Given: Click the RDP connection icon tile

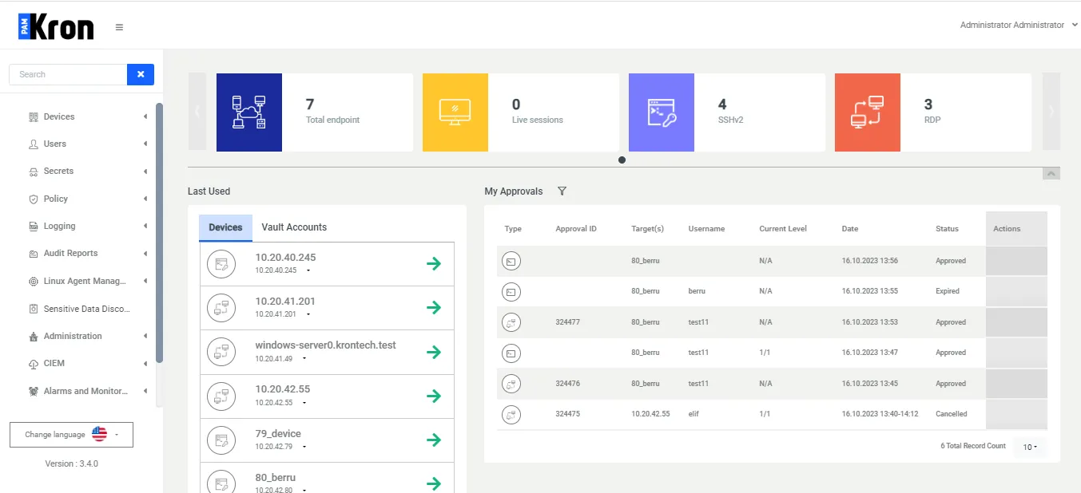Looking at the screenshot, I should pos(868,112).
